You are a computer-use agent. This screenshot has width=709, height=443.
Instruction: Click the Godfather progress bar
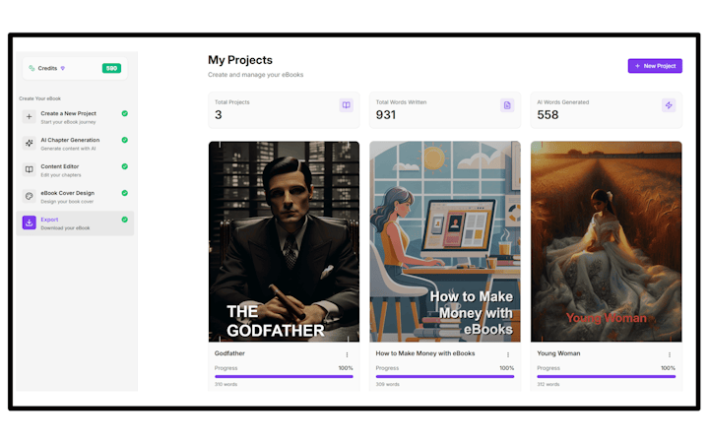pyautogui.click(x=284, y=376)
